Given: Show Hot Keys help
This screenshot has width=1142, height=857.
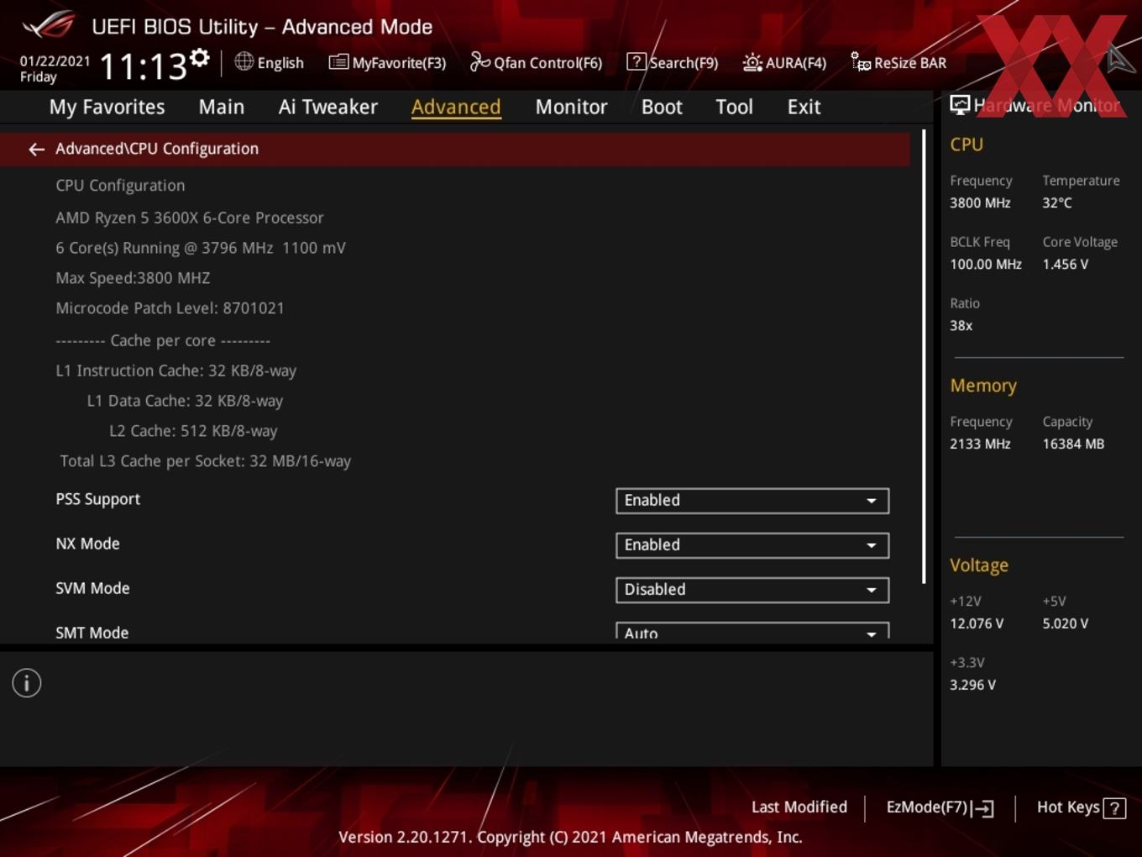Looking at the screenshot, I should click(x=1082, y=807).
